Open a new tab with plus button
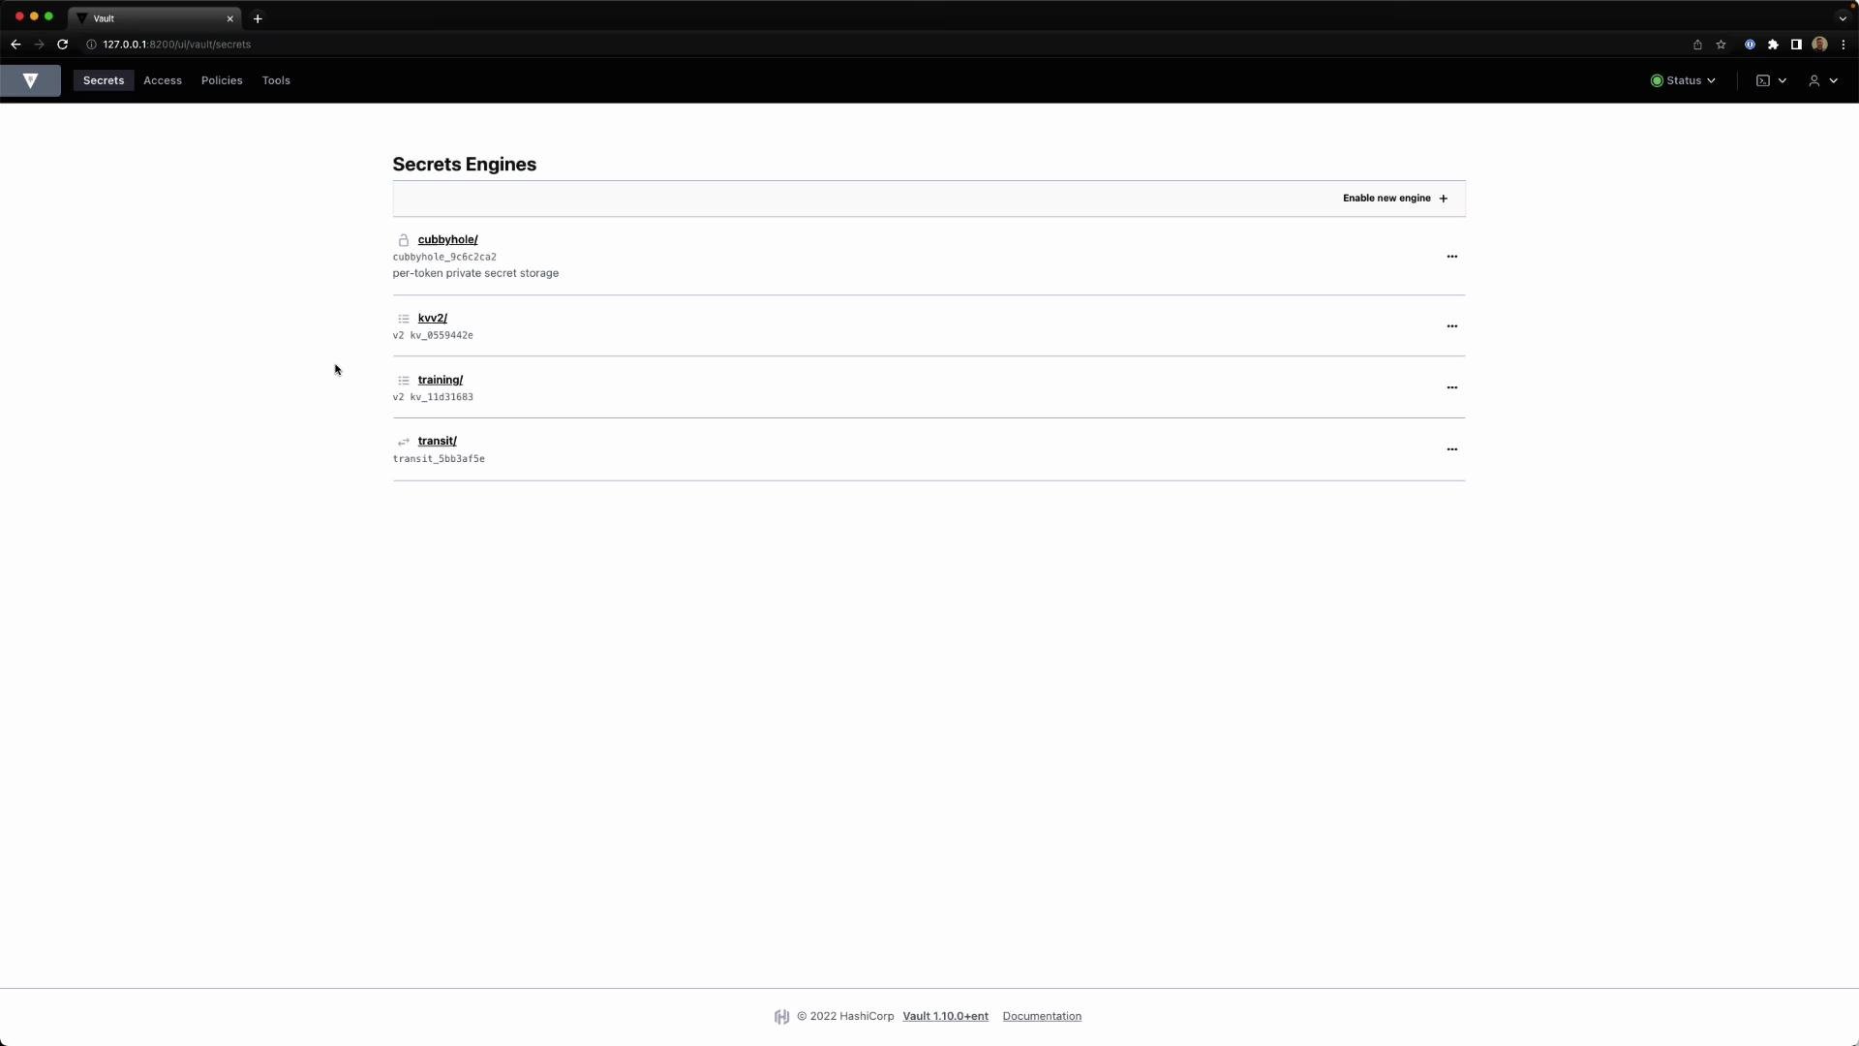The width and height of the screenshot is (1859, 1046). point(258,18)
